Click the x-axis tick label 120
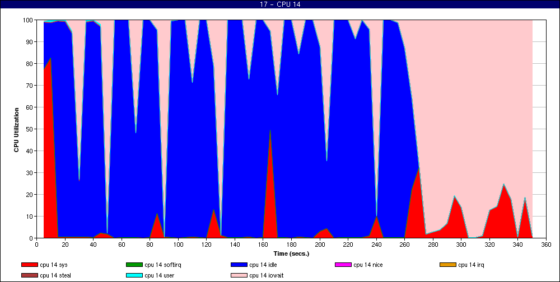 (207, 245)
